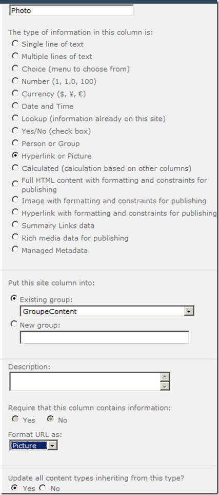Select Choice (menu to choose from)
Image resolution: width=219 pixels, height=495 pixels.
(15, 68)
